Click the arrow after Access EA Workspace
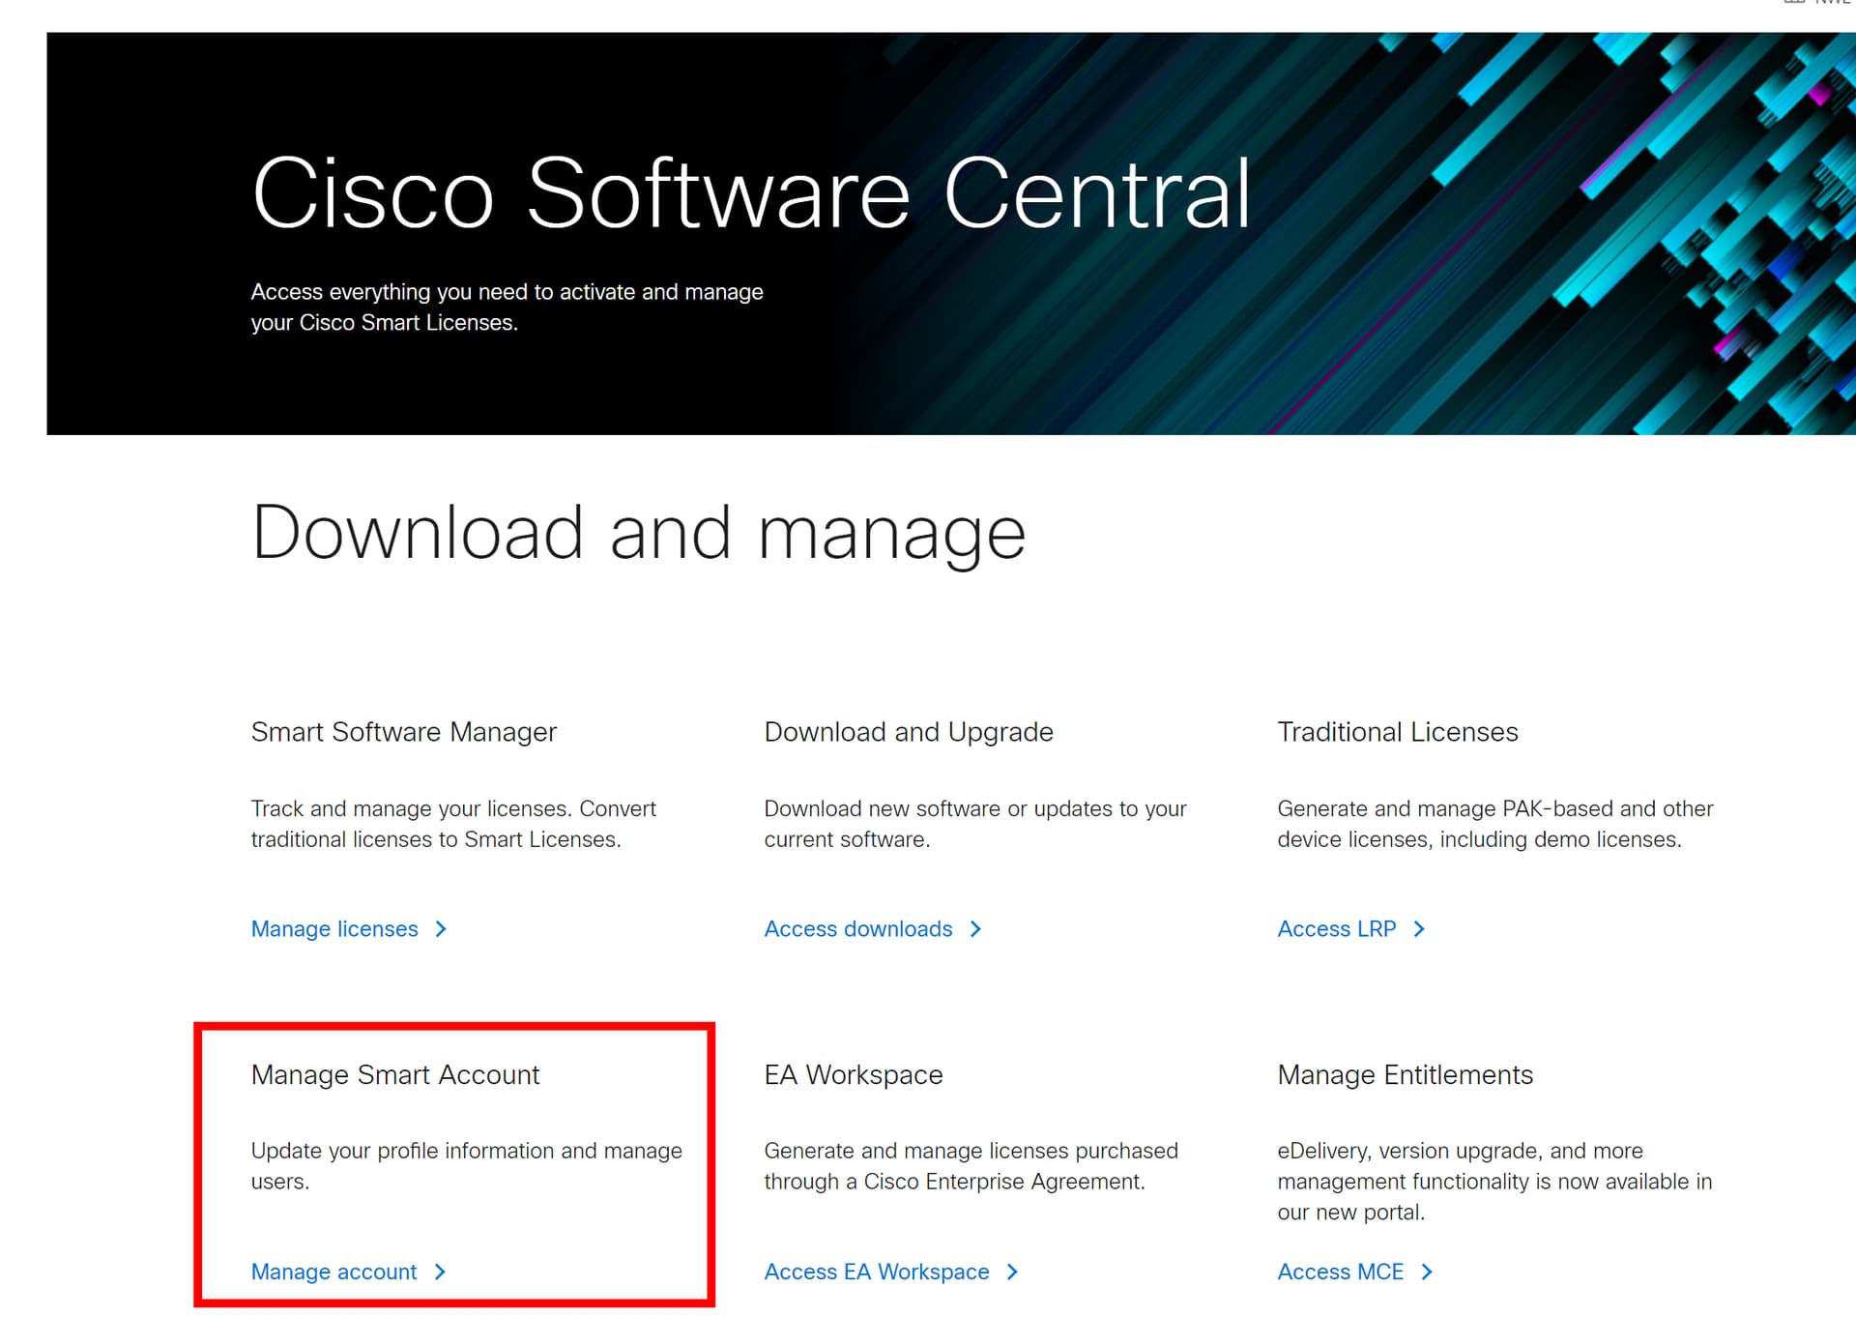Screen dimensions: 1856x1317 (1012, 1272)
